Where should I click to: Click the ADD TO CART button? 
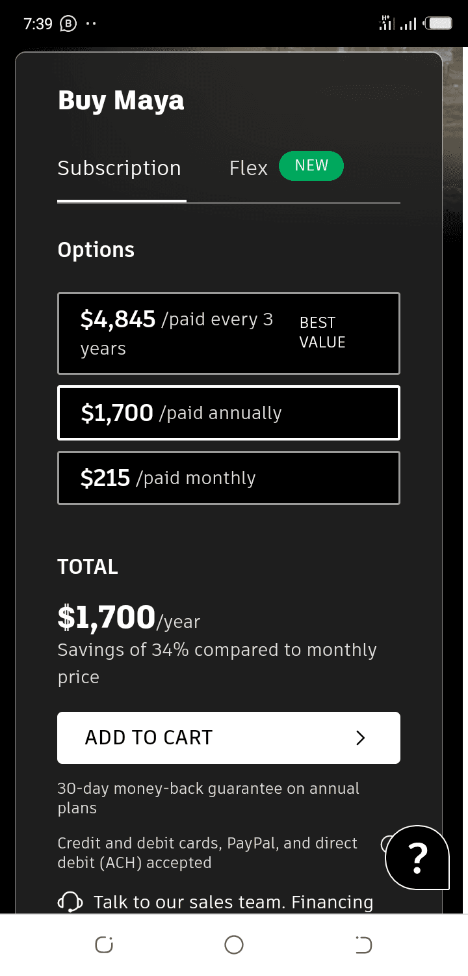(x=229, y=738)
